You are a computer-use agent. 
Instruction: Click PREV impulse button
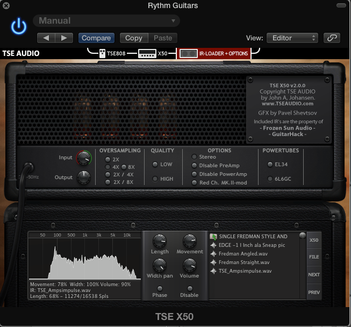coord(314,292)
